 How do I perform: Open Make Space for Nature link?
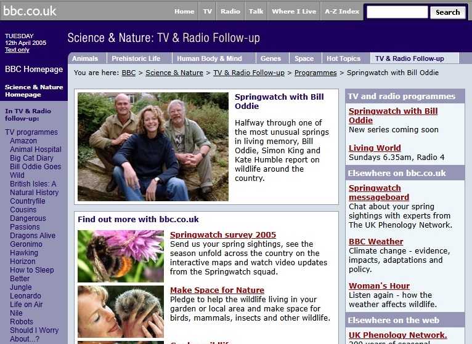(217, 290)
